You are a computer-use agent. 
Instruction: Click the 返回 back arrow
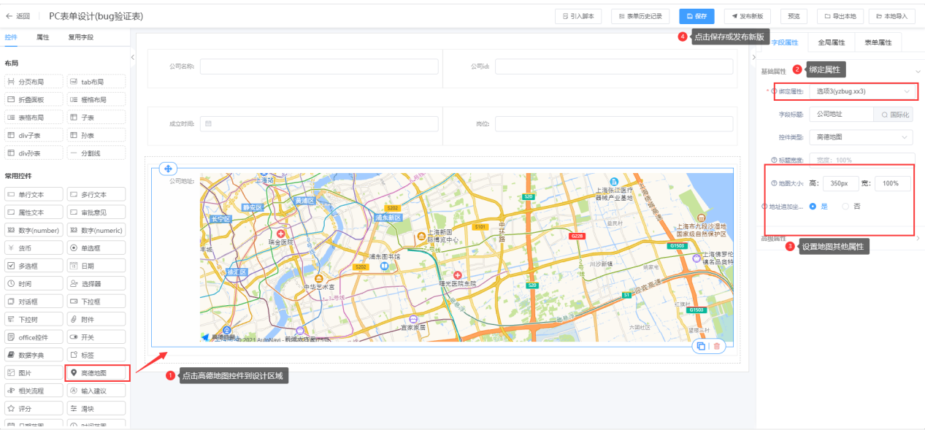pos(18,15)
